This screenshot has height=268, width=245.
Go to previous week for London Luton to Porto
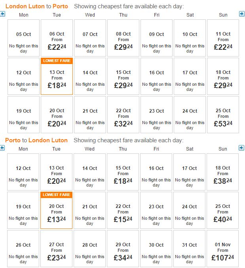2,14
